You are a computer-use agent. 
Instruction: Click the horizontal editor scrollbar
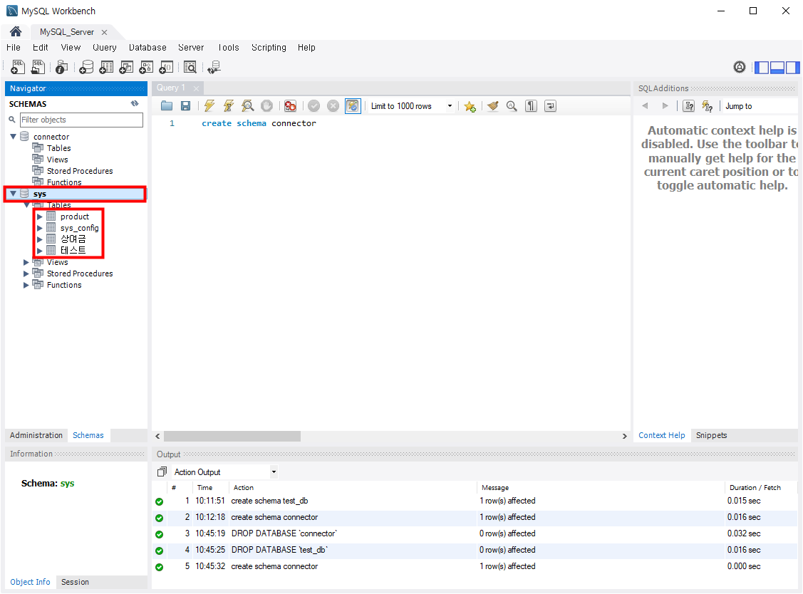(x=232, y=436)
